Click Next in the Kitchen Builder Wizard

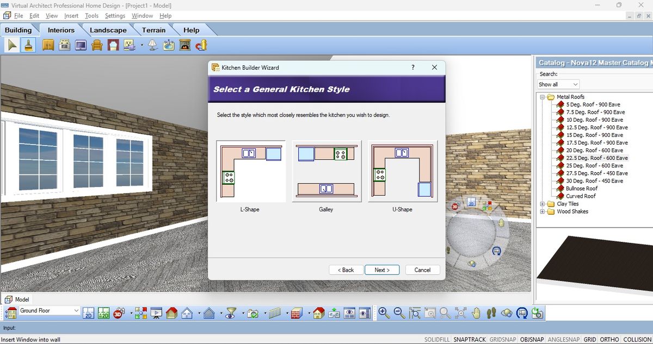click(382, 270)
